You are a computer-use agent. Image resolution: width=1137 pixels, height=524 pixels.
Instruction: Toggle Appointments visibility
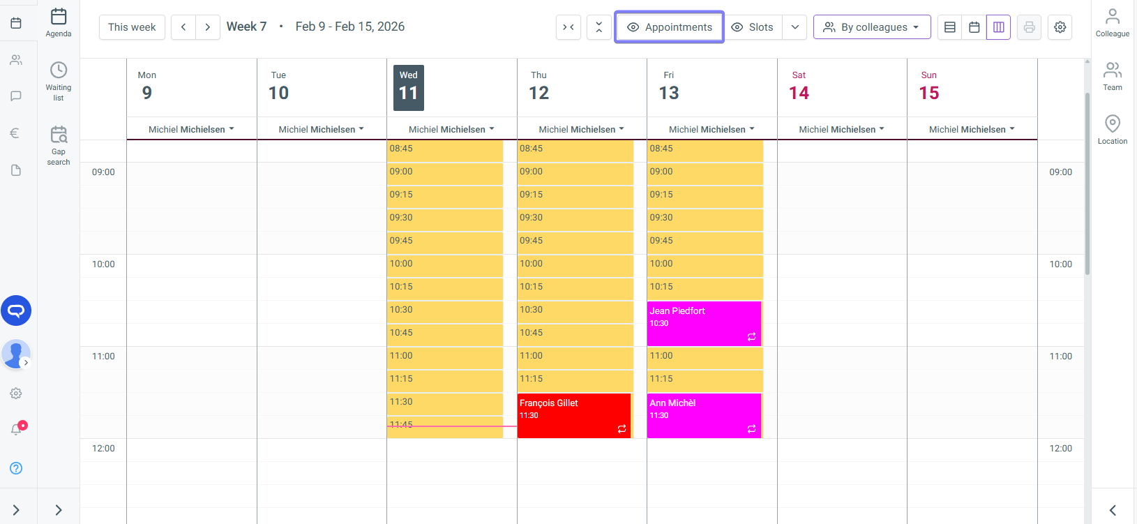pos(669,27)
